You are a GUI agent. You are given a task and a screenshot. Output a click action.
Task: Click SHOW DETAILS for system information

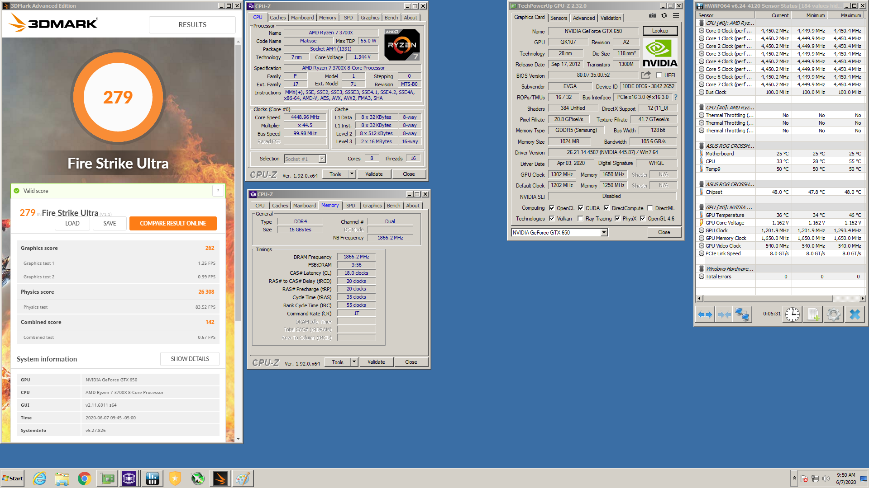[x=190, y=359]
